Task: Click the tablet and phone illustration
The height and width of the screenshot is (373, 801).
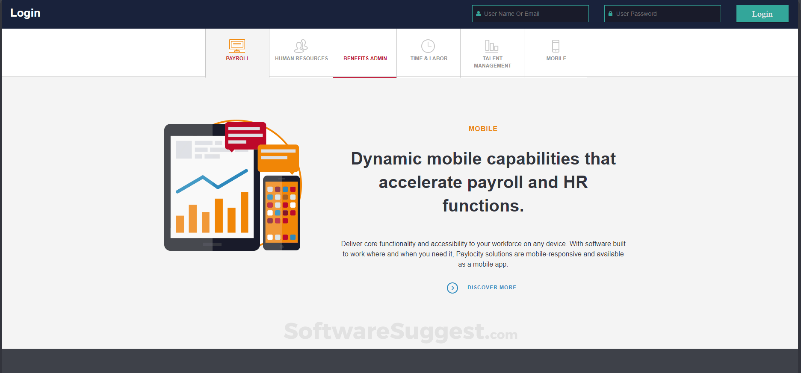Action: pyautogui.click(x=233, y=185)
